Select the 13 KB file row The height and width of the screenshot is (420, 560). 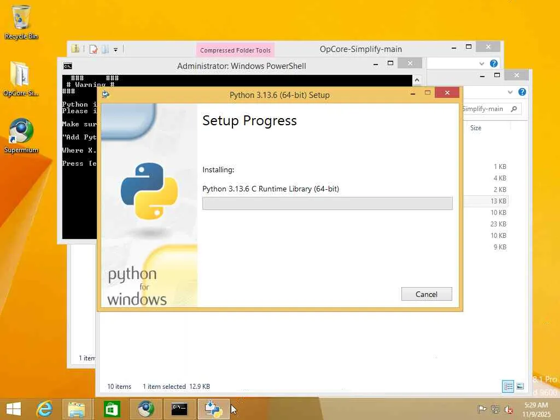coord(486,201)
